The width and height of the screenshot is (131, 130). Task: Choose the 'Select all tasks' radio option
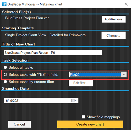(6, 67)
